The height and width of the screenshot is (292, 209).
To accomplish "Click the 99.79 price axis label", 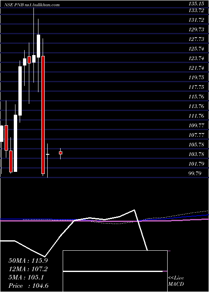I will tap(195, 174).
